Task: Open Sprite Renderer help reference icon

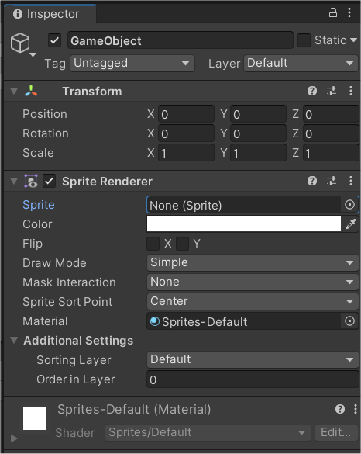Action: 312,182
